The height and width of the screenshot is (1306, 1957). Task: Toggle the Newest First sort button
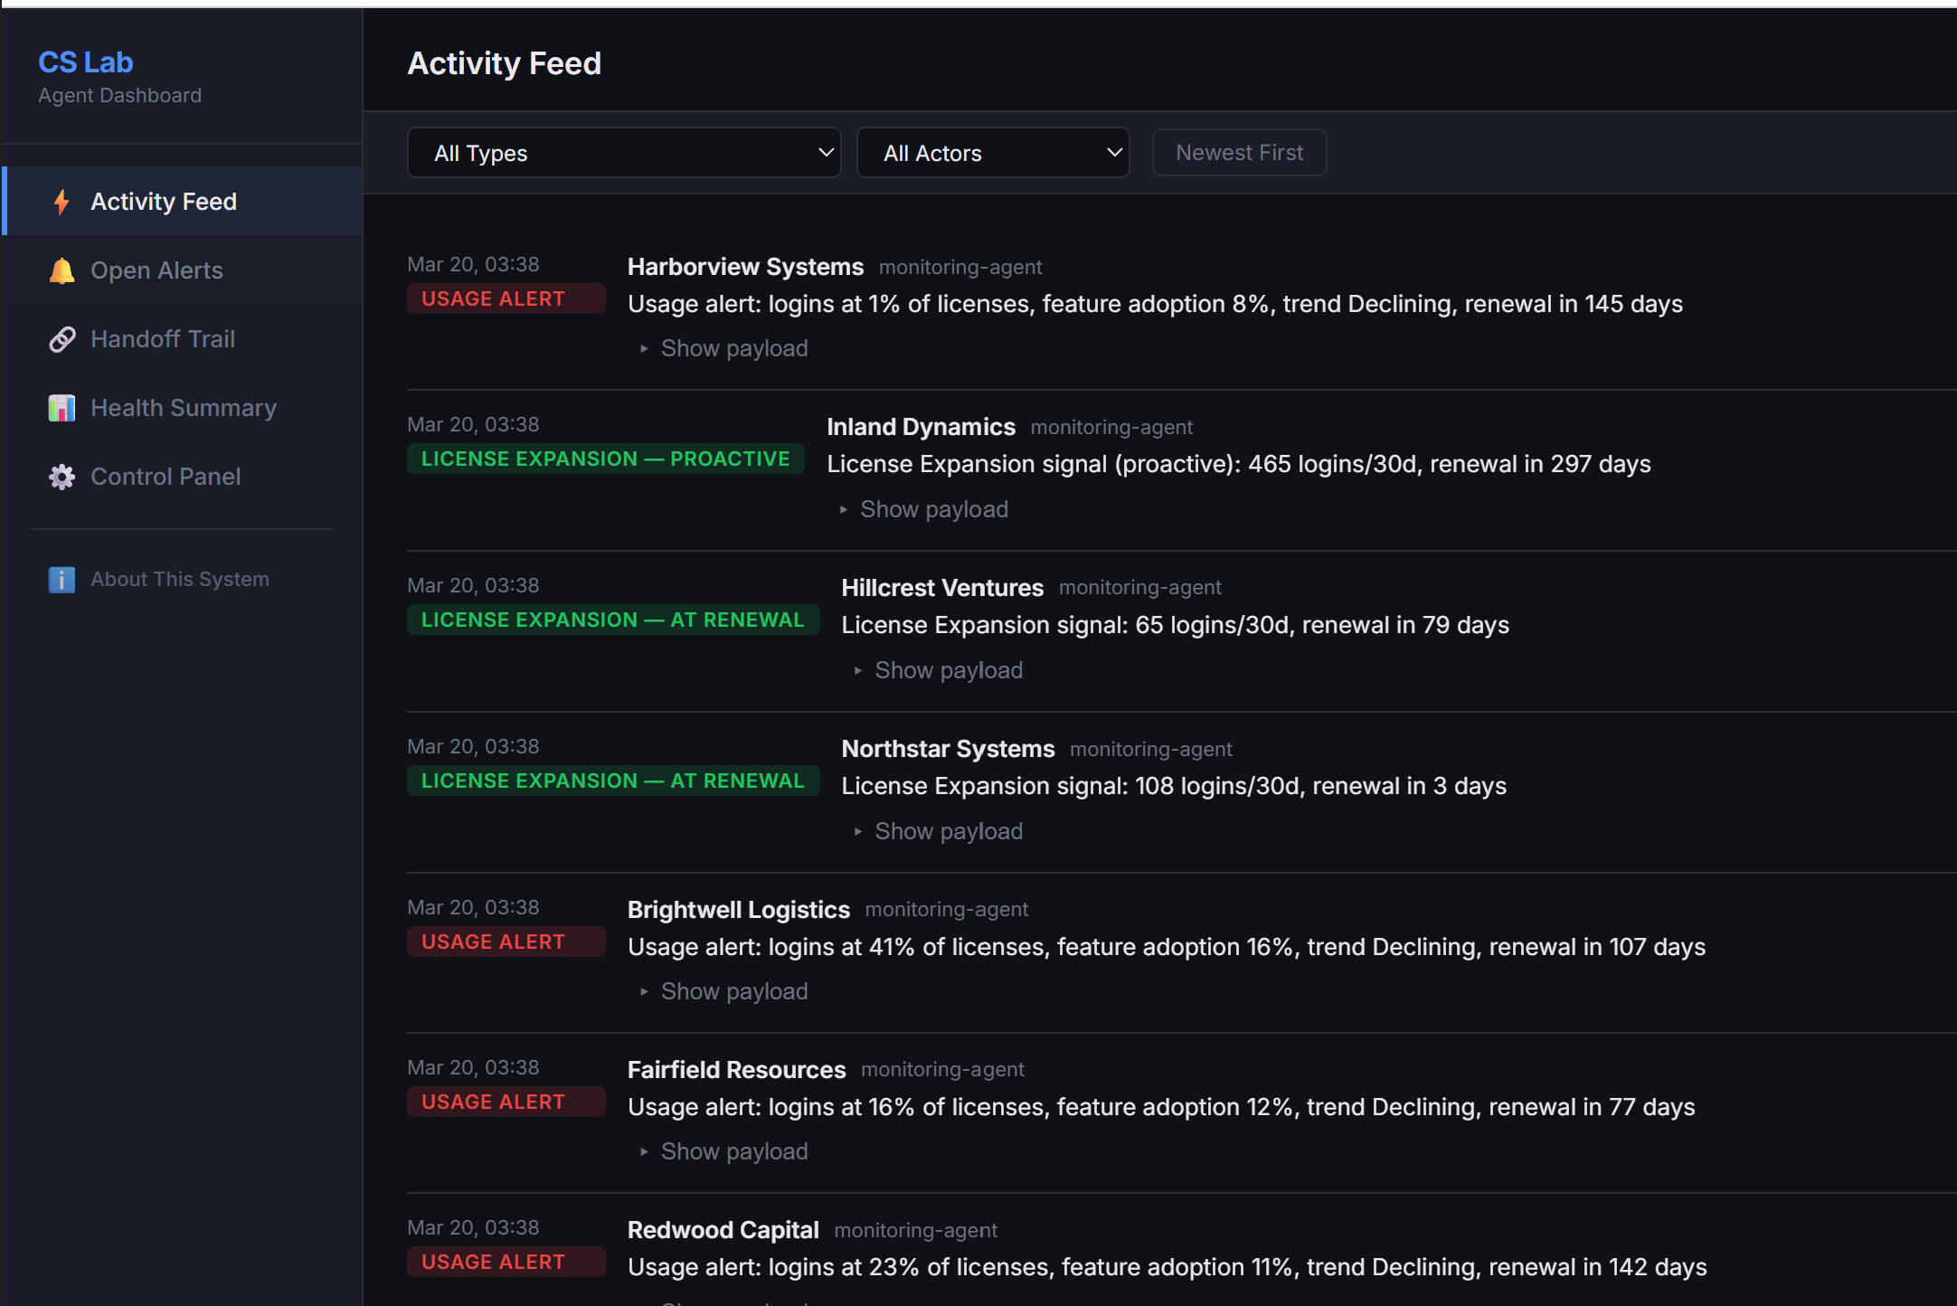[x=1239, y=153]
